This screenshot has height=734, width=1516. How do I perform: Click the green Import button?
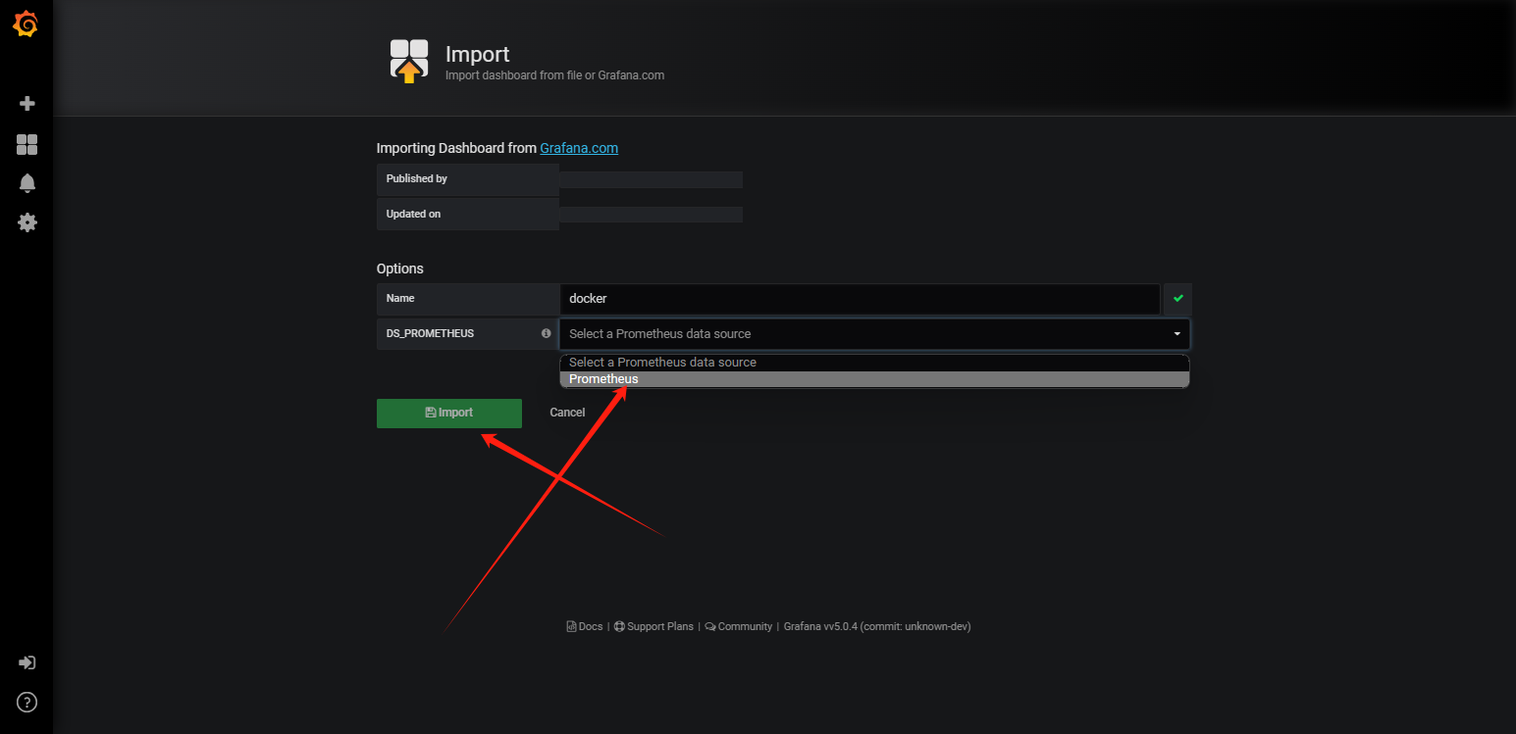pyautogui.click(x=449, y=413)
